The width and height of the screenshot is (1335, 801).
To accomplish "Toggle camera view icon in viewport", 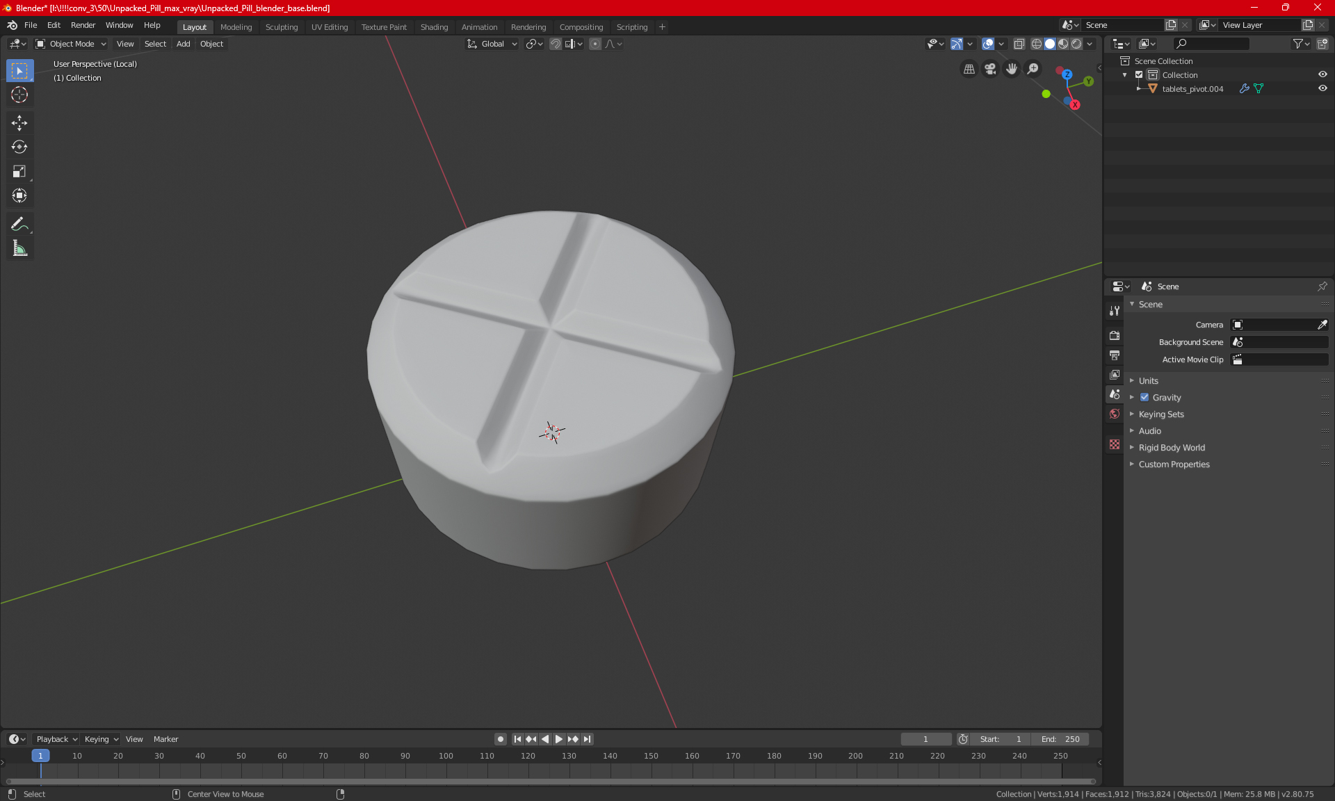I will [x=990, y=69].
